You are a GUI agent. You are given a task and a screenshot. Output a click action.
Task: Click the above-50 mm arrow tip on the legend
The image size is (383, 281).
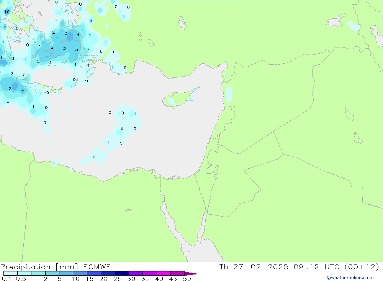pyautogui.click(x=191, y=273)
